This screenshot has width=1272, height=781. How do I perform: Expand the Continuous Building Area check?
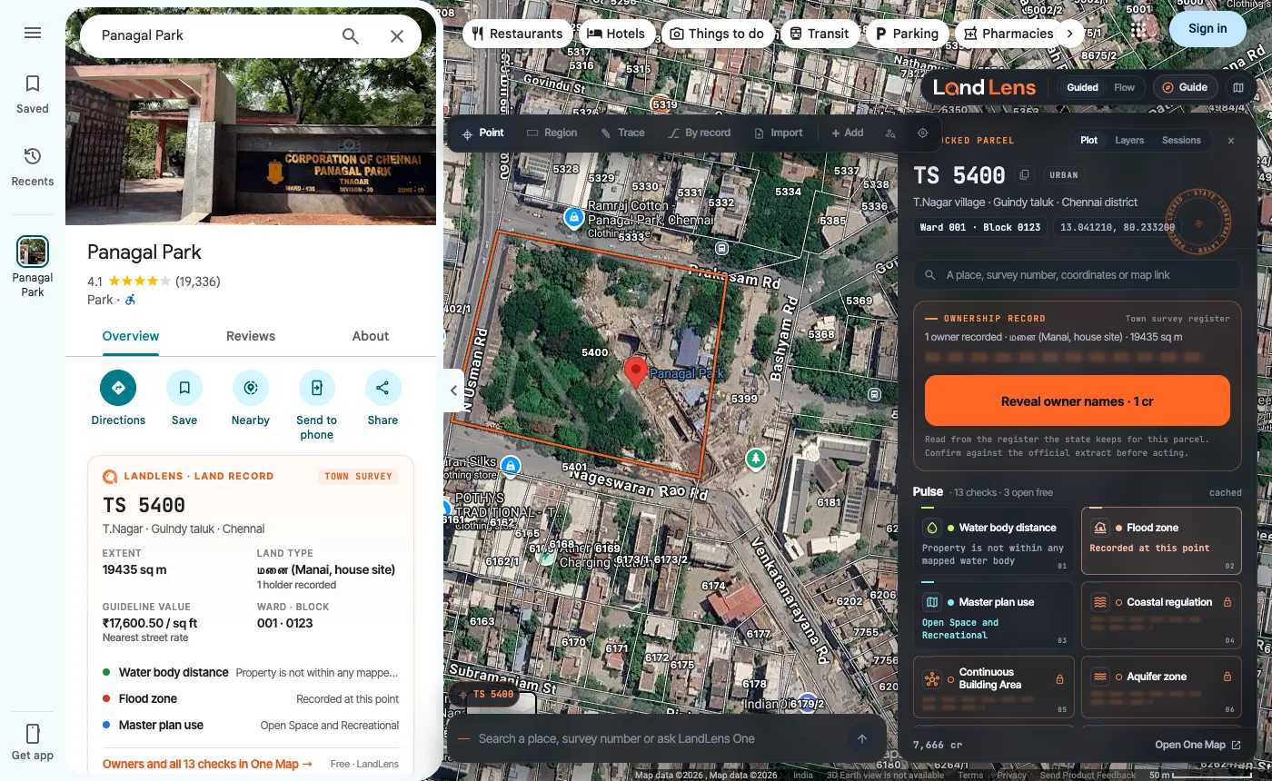tap(994, 689)
